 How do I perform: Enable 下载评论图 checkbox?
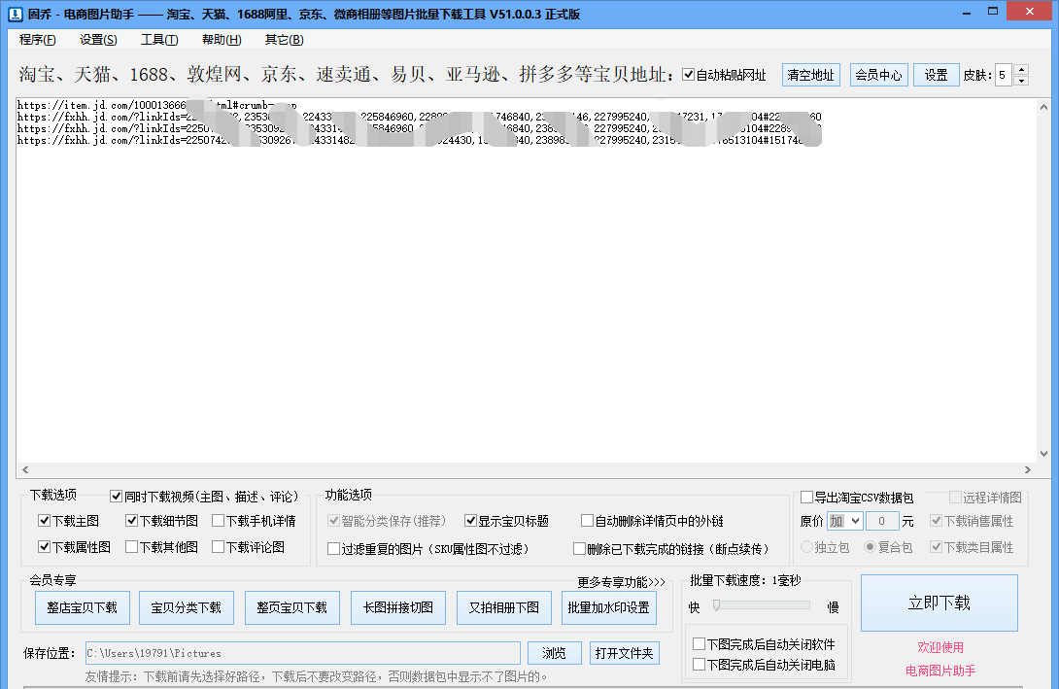[x=219, y=547]
